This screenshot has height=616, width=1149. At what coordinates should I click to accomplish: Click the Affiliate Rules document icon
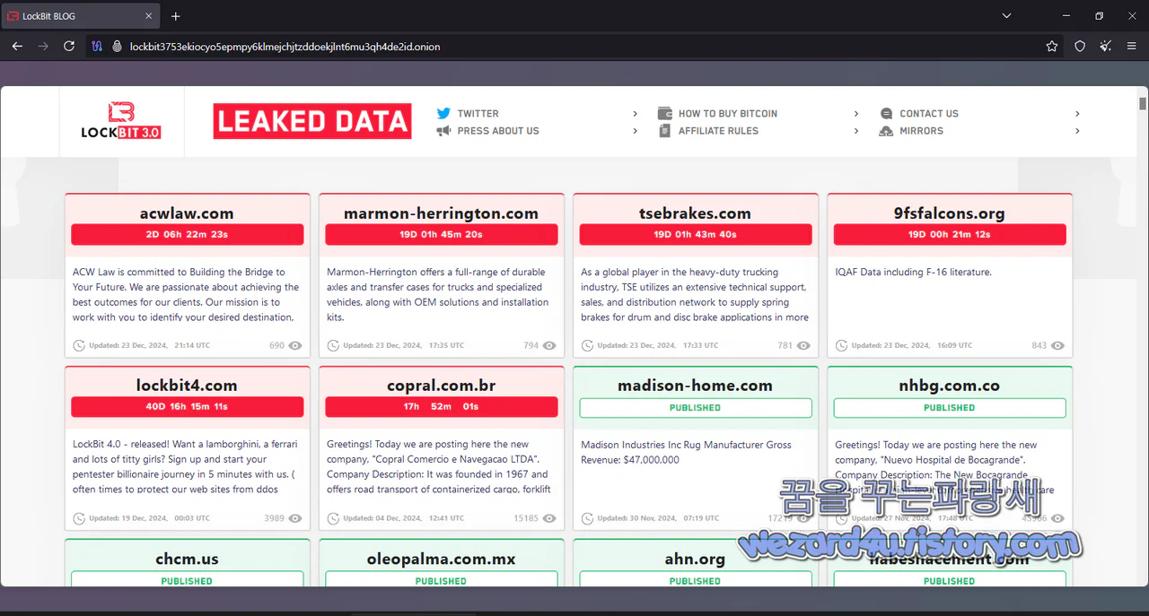point(665,131)
